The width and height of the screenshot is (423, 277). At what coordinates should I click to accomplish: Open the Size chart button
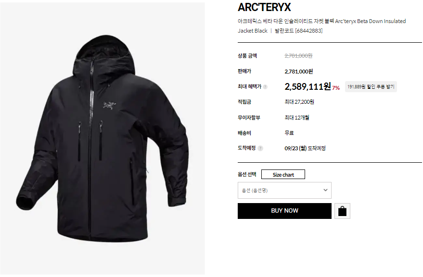283,174
